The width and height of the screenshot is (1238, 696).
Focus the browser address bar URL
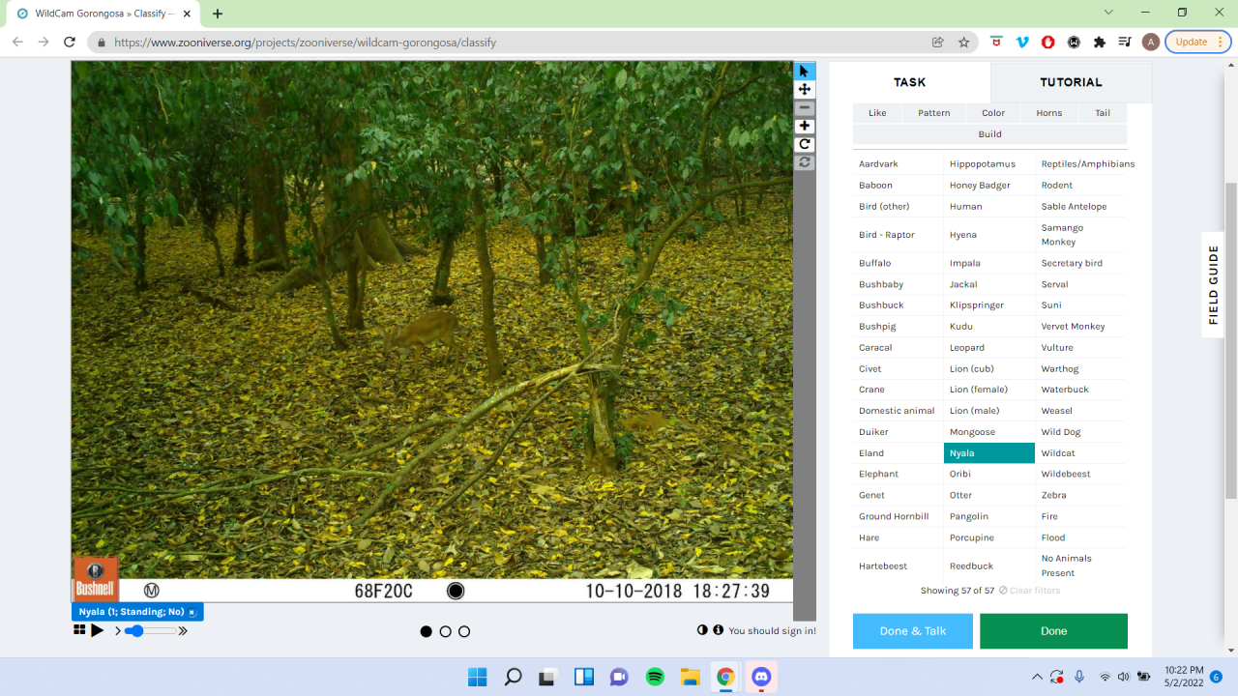click(305, 43)
